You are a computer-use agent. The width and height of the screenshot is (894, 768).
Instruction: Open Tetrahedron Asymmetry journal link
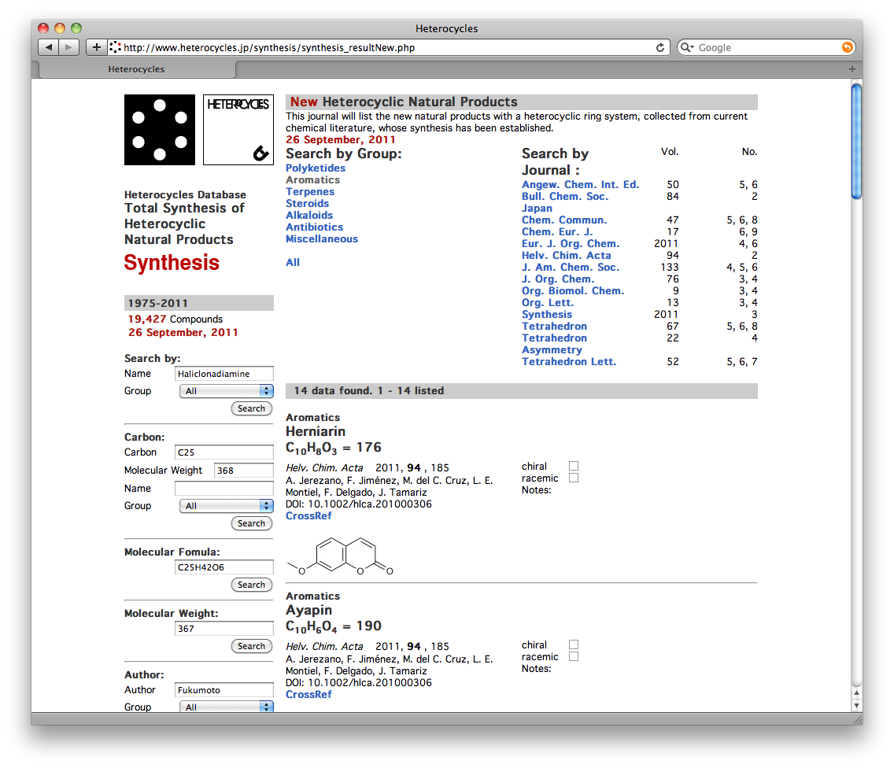(x=554, y=344)
